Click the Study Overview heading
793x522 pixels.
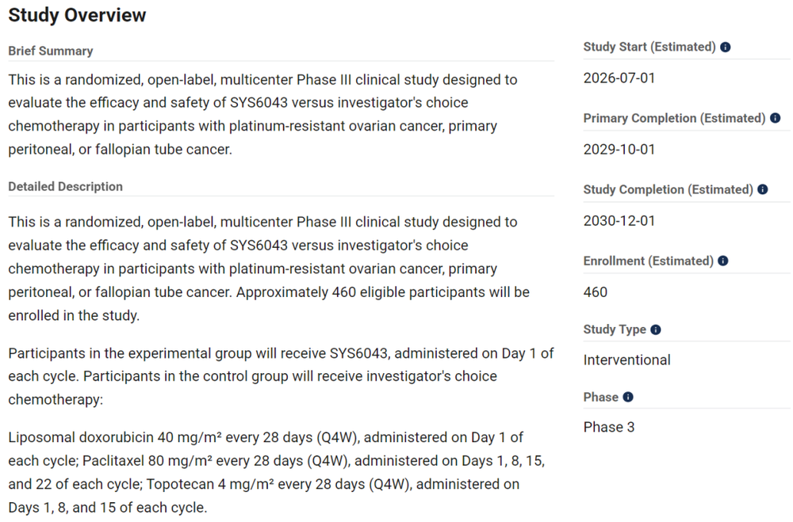(x=78, y=15)
